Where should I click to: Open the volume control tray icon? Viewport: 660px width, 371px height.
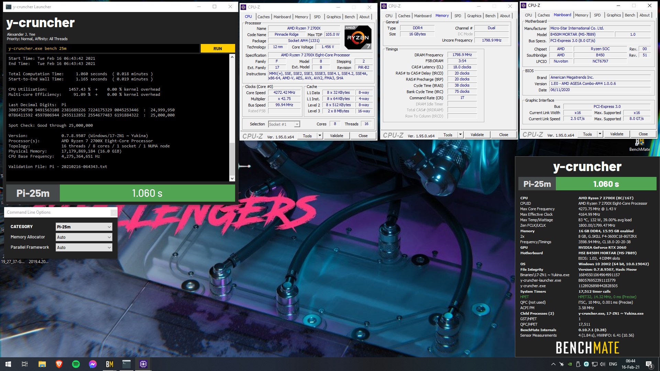click(x=603, y=364)
